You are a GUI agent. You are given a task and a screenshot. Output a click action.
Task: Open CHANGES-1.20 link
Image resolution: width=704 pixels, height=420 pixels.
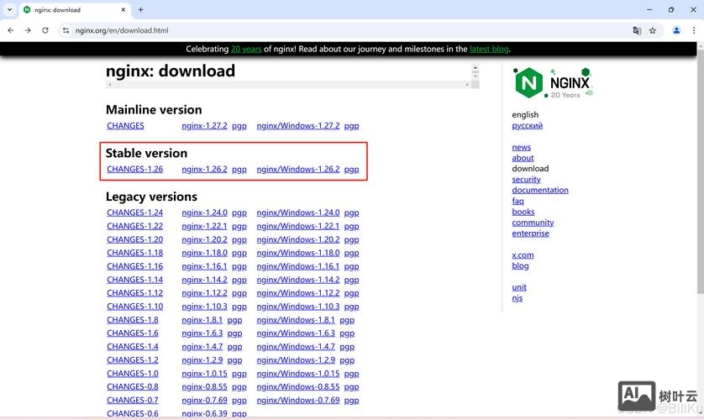[x=134, y=239]
